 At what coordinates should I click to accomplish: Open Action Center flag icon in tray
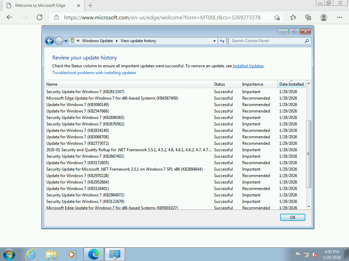click(x=298, y=254)
